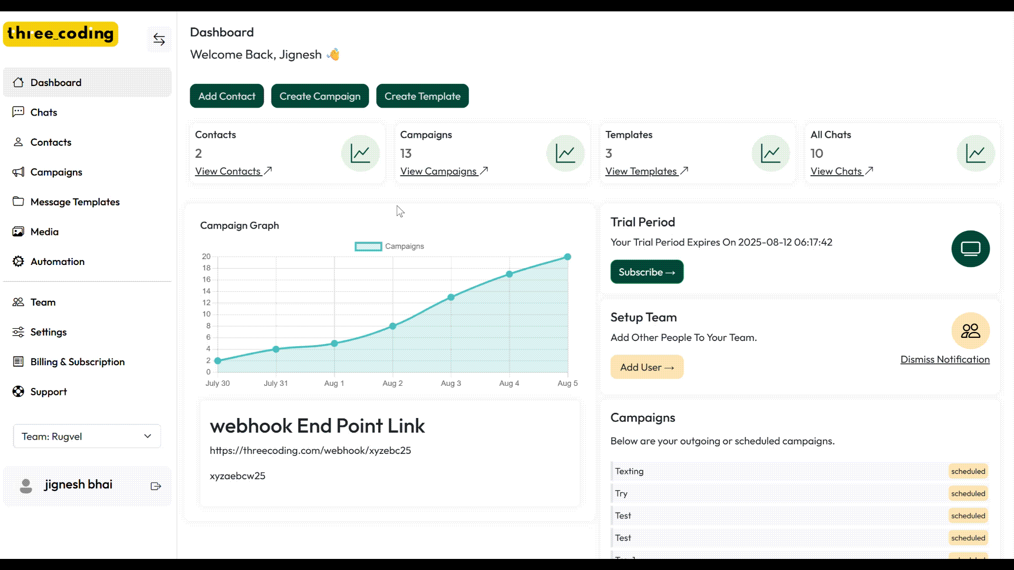Click Dismiss Notification link
The image size is (1014, 570).
click(944, 359)
